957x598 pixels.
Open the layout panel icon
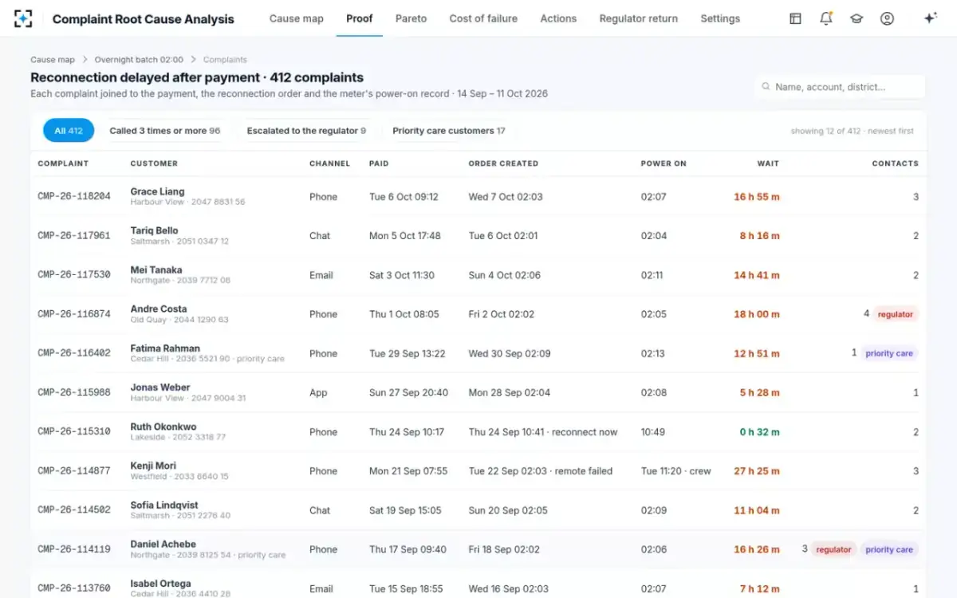[x=795, y=18]
